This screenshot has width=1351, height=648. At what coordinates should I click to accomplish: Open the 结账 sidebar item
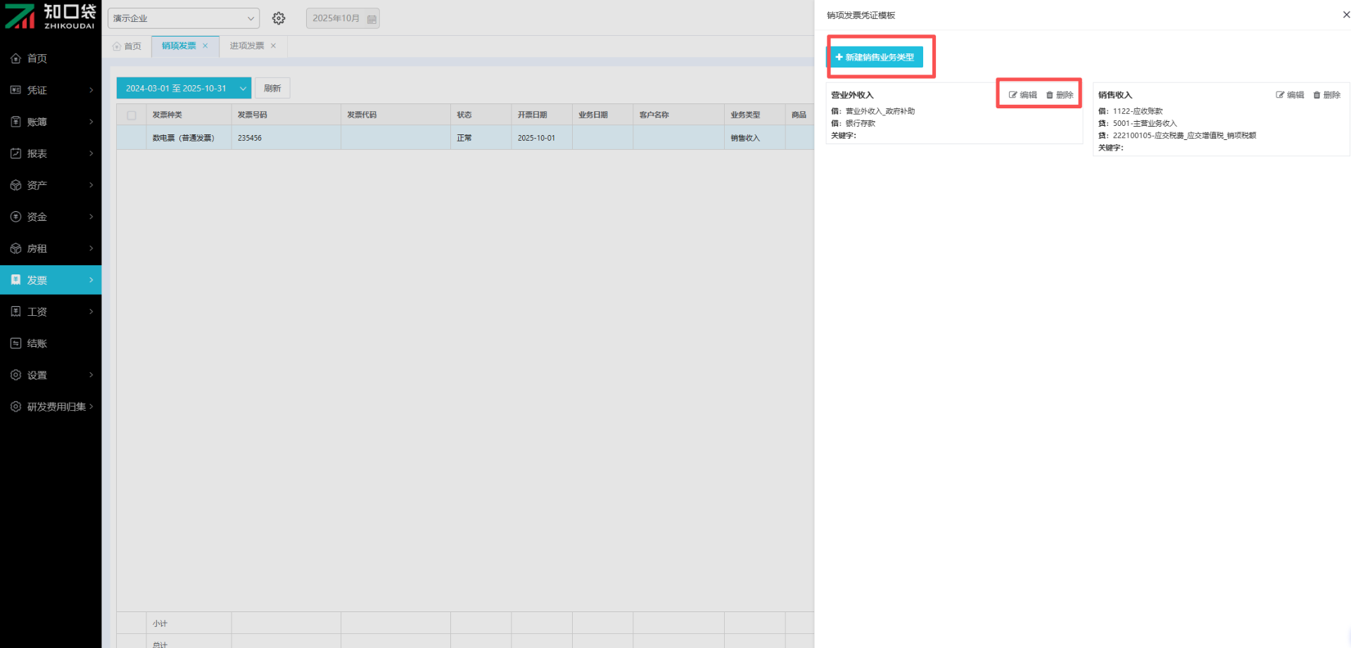click(x=37, y=343)
